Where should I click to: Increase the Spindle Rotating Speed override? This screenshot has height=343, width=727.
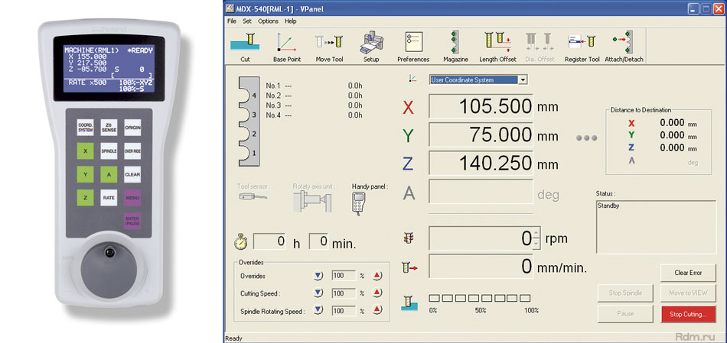(x=377, y=309)
